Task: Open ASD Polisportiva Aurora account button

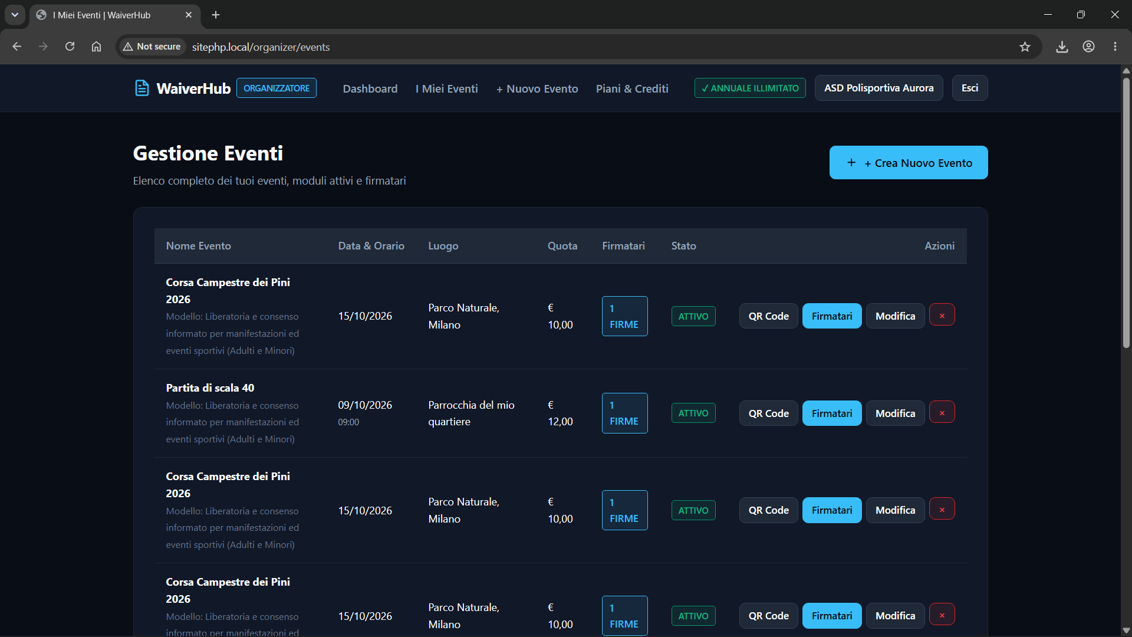Action: click(878, 88)
